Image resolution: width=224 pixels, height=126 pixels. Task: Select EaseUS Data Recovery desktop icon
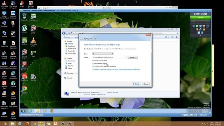[x=4, y=105]
